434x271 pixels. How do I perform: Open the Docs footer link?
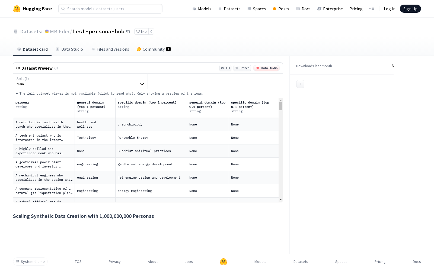(417, 262)
